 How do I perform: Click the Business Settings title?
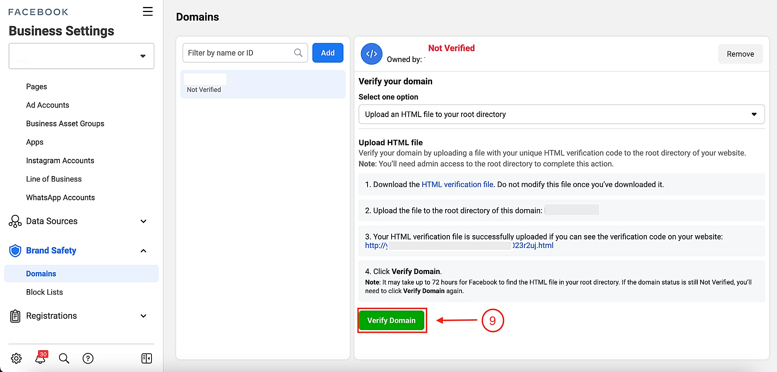click(61, 31)
